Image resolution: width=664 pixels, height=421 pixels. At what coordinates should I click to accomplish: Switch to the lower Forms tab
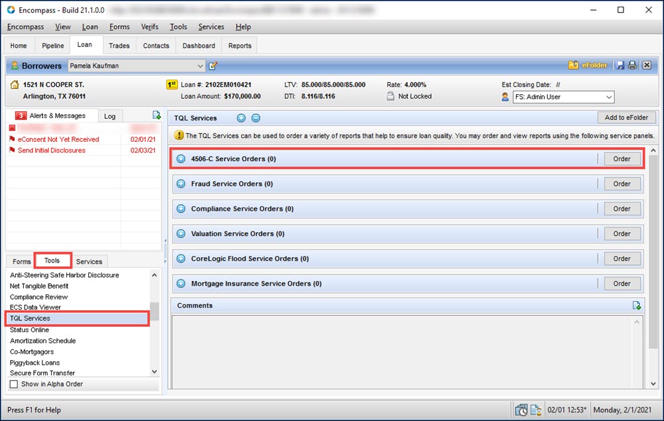coord(22,262)
